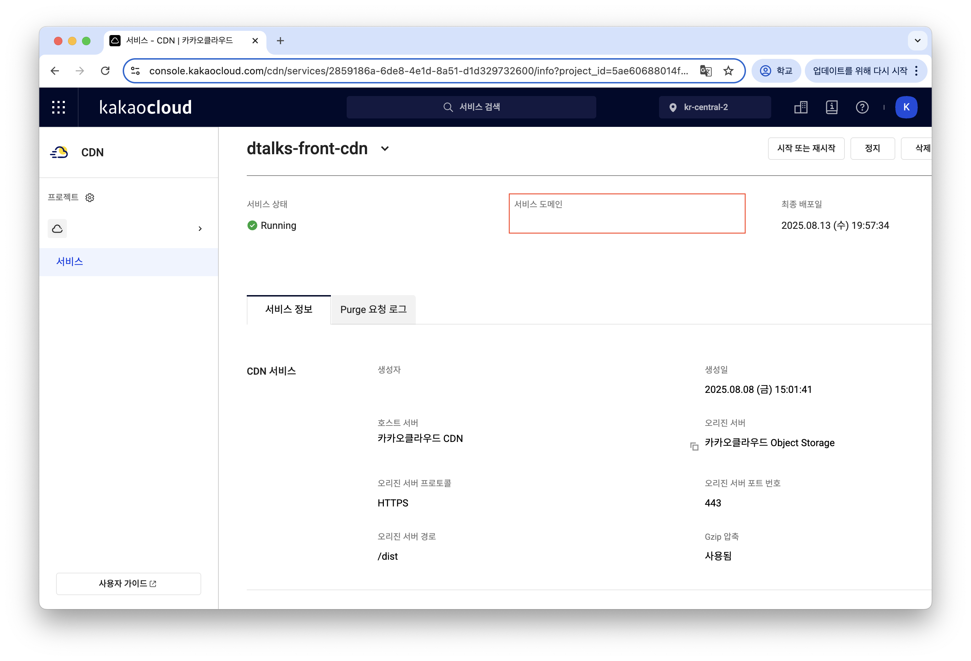Viewport: 971px width, 661px height.
Task: Click the 2025.08.08 (금) 15:01:41 creation date
Action: [x=758, y=390]
